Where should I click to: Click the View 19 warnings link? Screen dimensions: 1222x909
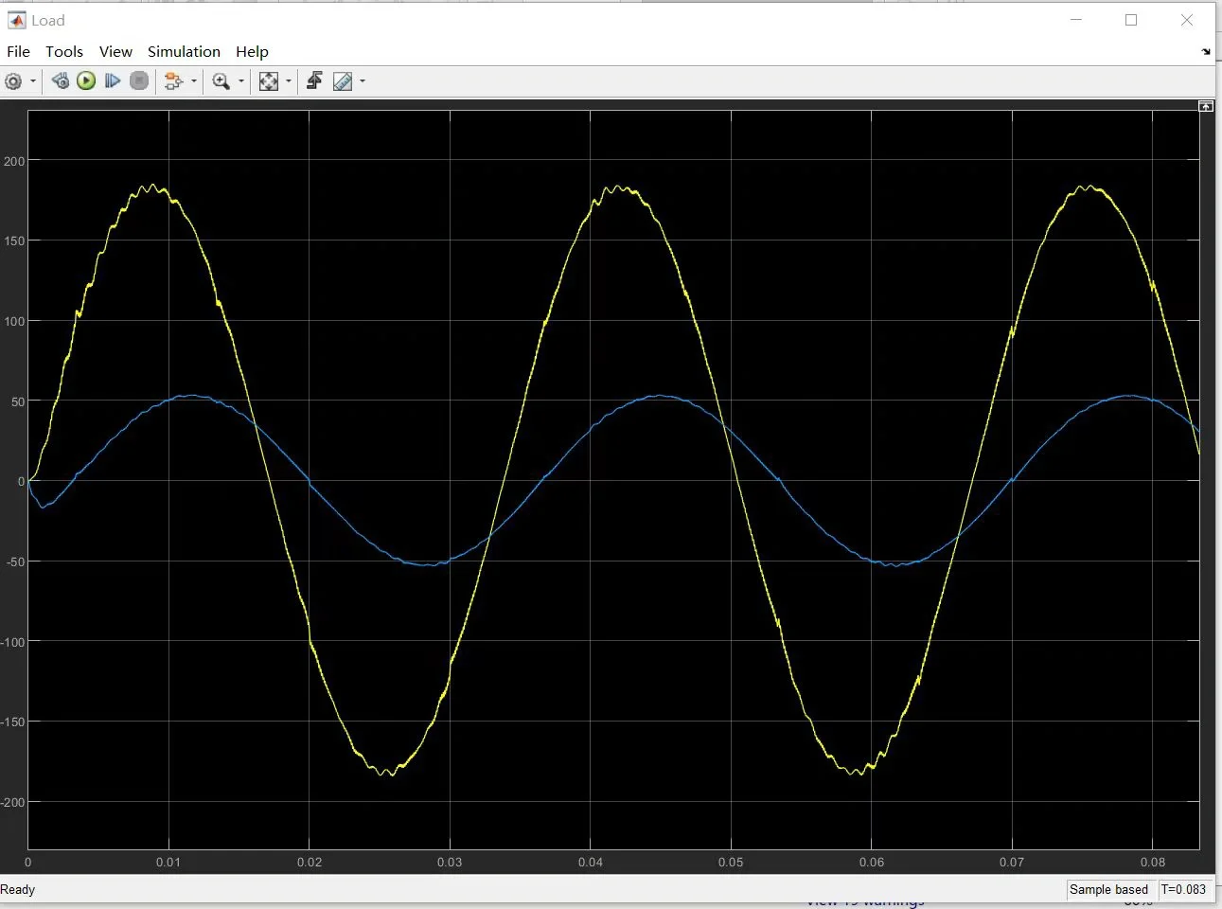tap(864, 900)
